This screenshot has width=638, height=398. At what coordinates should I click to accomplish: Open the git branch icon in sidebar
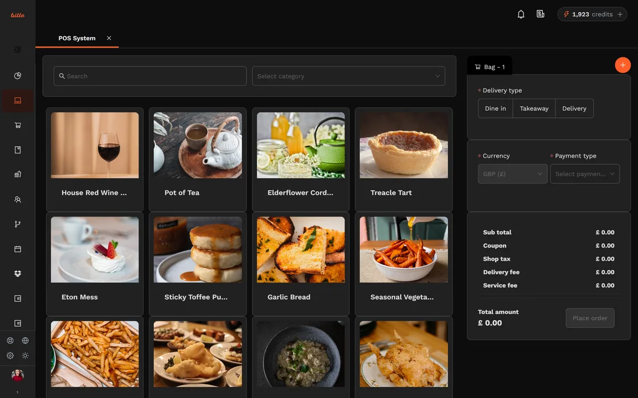(18, 224)
